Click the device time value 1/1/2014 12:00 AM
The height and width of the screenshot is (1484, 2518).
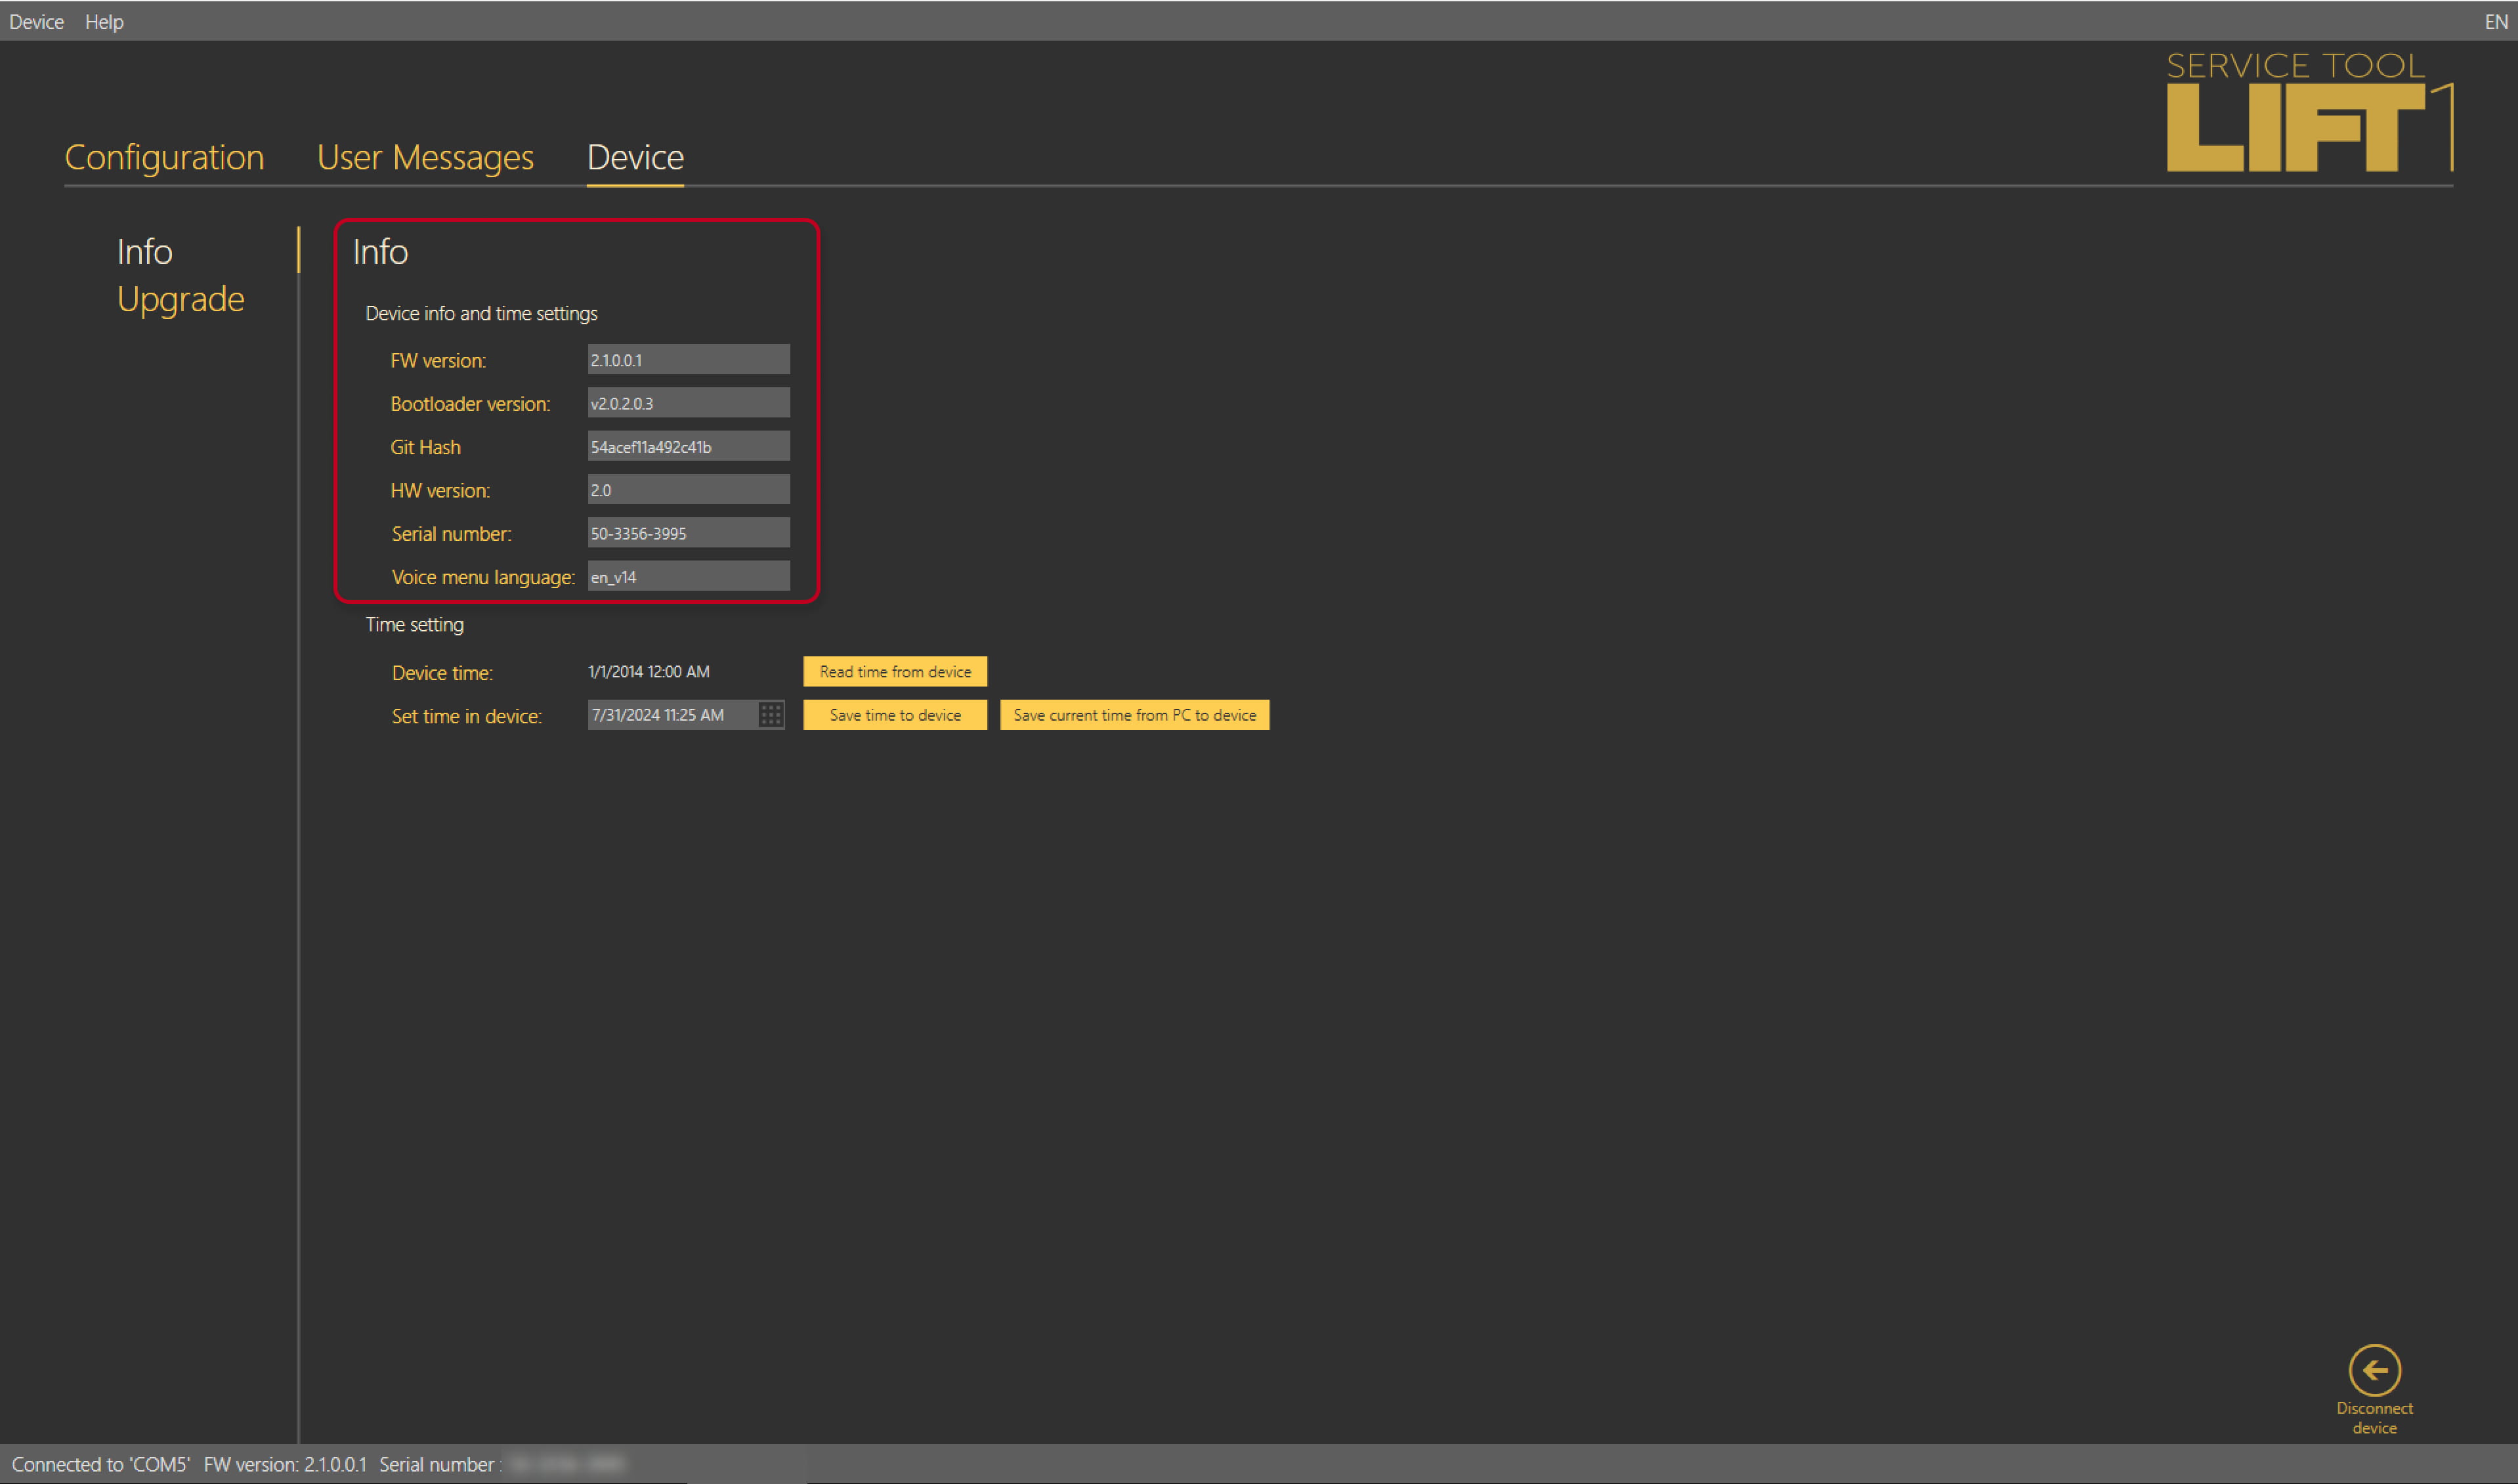(x=649, y=671)
